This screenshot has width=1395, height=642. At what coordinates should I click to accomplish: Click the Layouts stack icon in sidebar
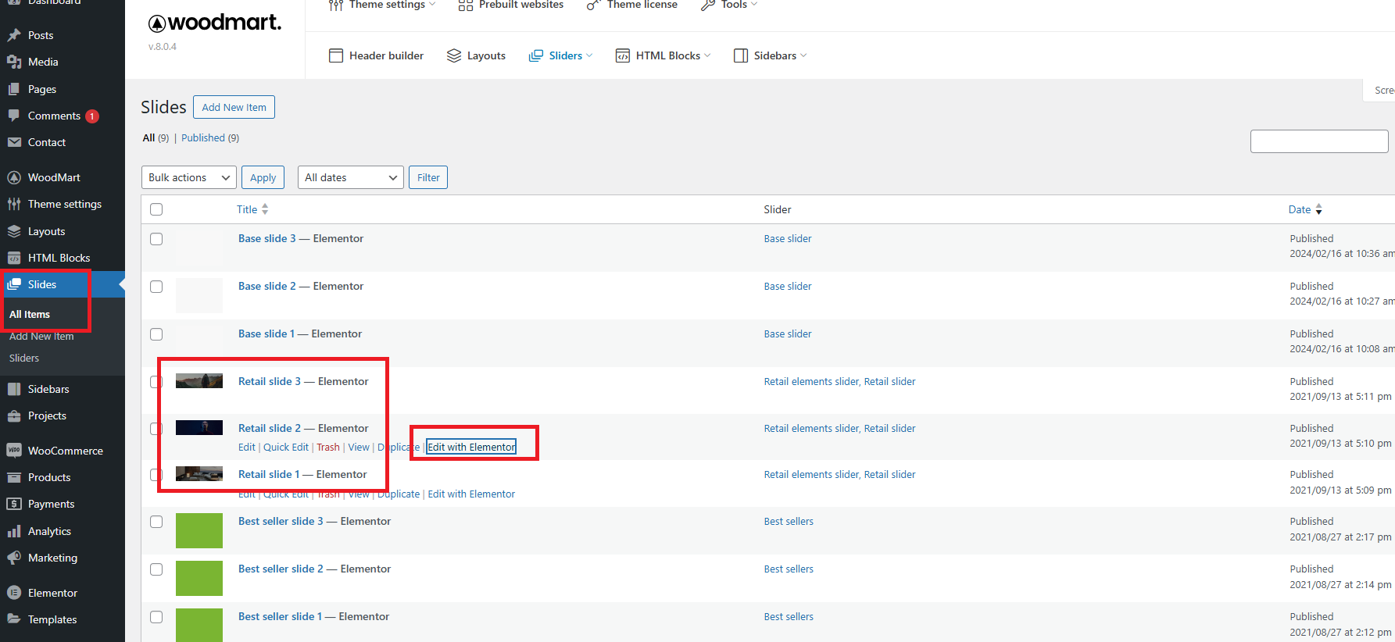14,231
